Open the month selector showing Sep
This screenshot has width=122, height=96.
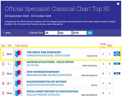coord(65,33)
